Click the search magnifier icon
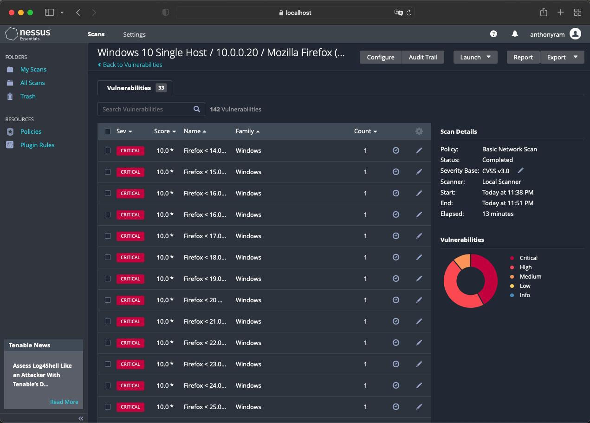Screen dimensions: 590x423 [197, 109]
